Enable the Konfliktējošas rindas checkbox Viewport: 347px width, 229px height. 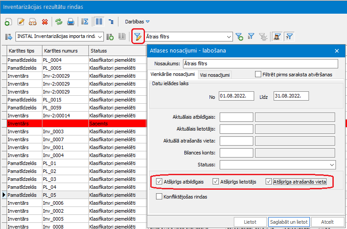[x=160, y=197]
